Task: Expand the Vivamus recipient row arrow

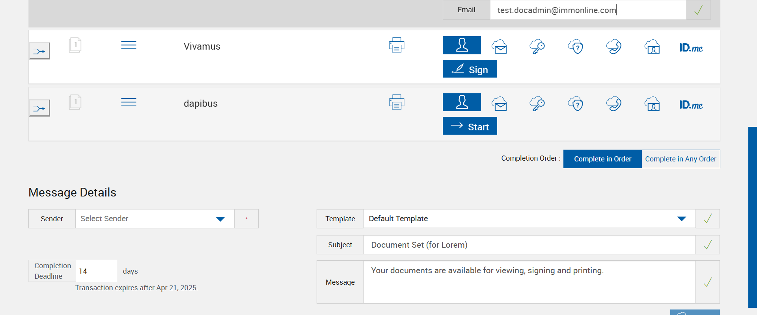Action: click(x=39, y=51)
